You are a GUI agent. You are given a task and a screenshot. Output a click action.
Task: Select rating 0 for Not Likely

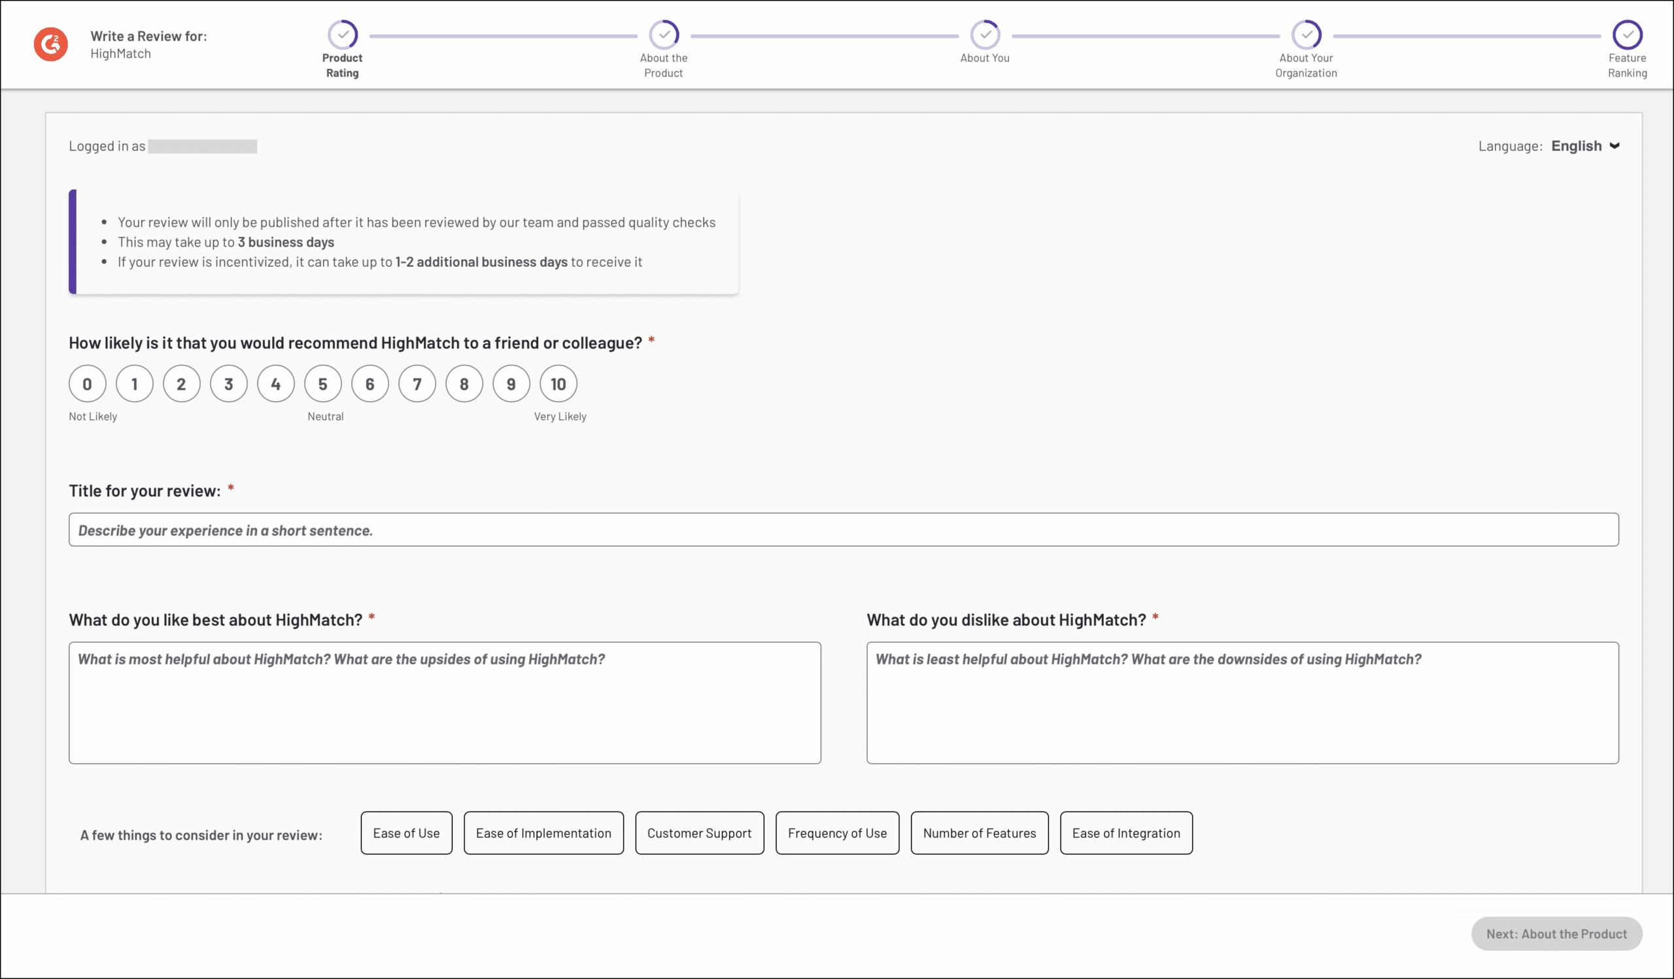(87, 384)
